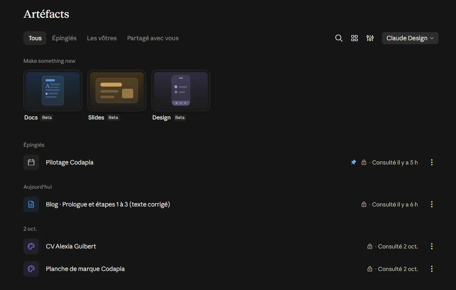Click 'Consulté il y a 5 h' text

click(x=395, y=162)
